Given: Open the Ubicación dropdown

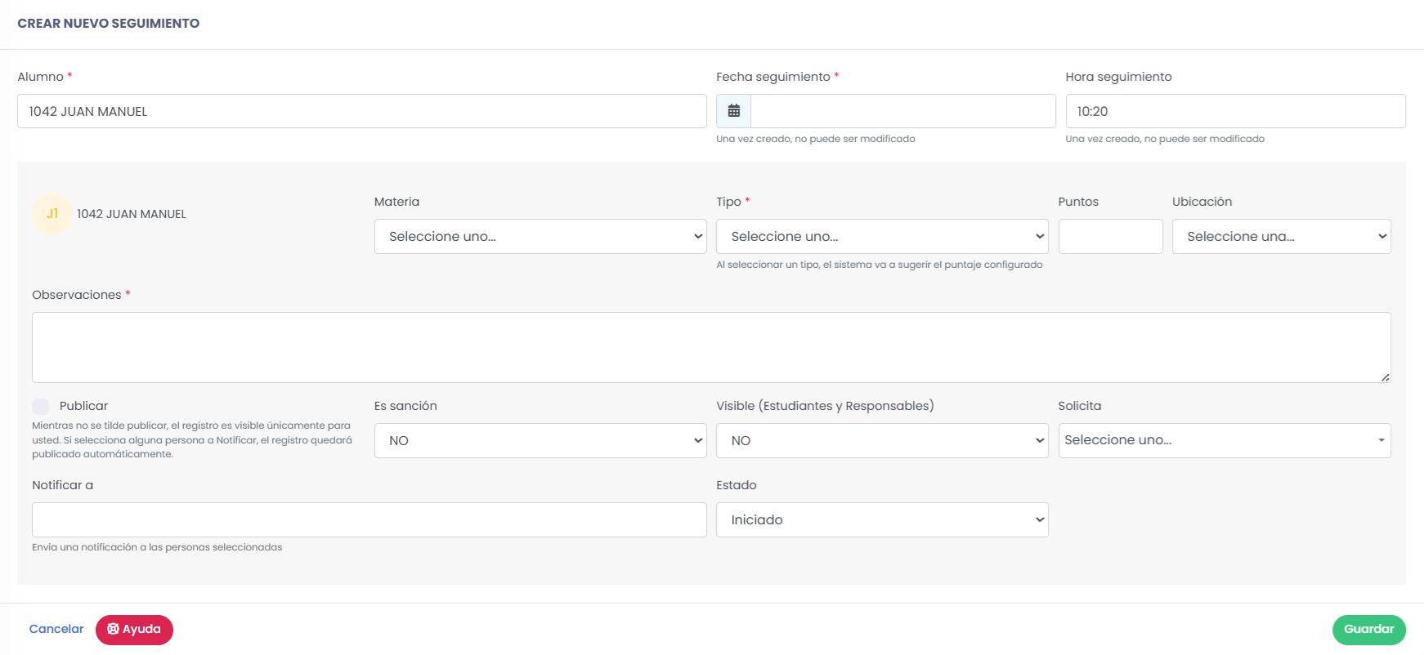Looking at the screenshot, I should coord(1282,236).
